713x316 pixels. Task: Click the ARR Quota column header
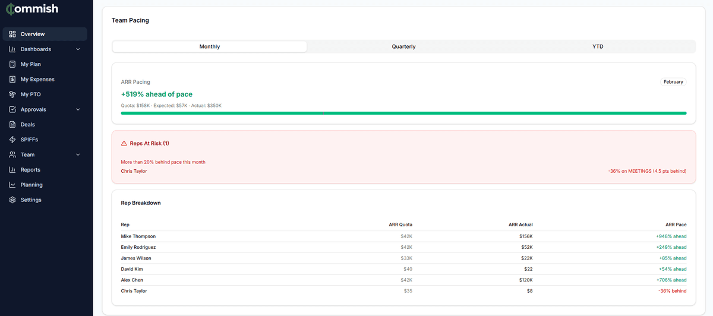(400, 225)
